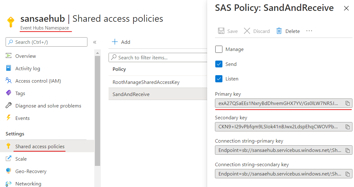Click the Delete trash icon
The height and width of the screenshot is (187, 354).
tap(279, 31)
